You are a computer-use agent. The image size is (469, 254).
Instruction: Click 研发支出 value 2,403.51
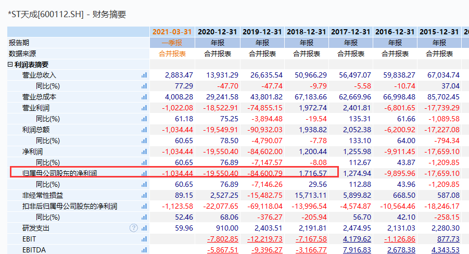pos(268,228)
